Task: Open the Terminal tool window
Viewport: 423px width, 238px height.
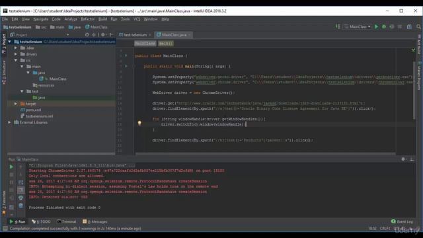Action: [67, 221]
